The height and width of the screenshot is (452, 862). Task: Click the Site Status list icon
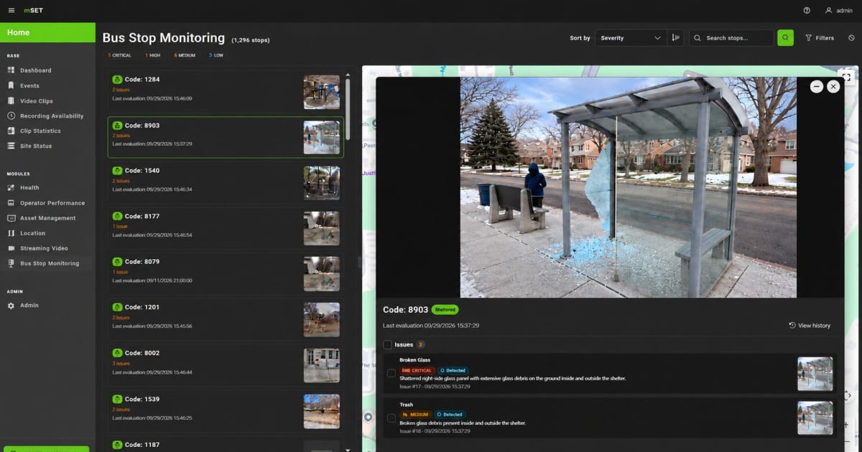point(11,146)
